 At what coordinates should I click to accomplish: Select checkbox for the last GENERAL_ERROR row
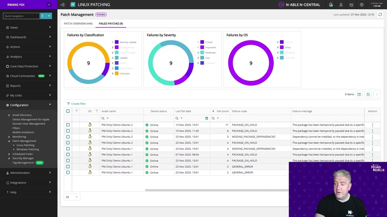coord(68,172)
